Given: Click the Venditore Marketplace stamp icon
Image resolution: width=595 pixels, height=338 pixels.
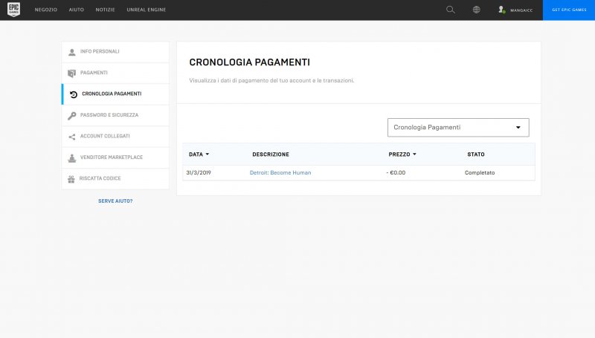Looking at the screenshot, I should coord(71,158).
